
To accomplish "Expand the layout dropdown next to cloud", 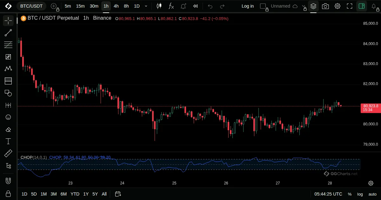I will coord(304,7).
